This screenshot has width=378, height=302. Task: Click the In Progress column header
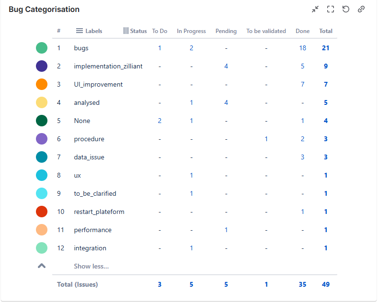pyautogui.click(x=191, y=31)
